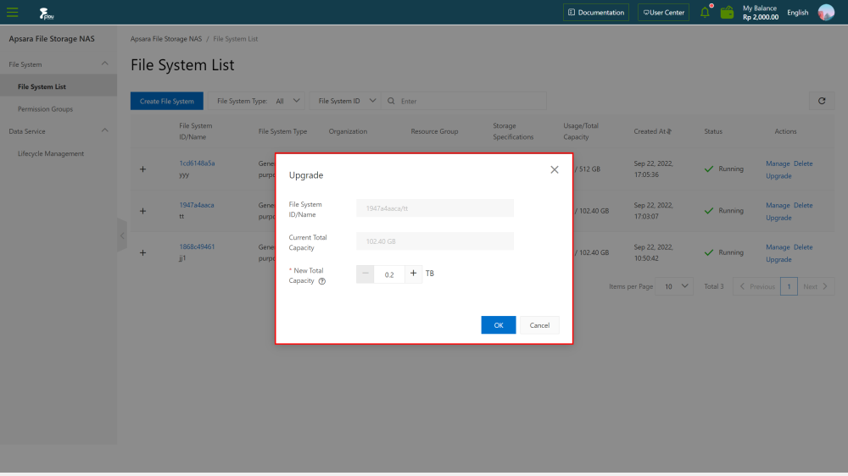Open Documentation button in header

pos(596,13)
